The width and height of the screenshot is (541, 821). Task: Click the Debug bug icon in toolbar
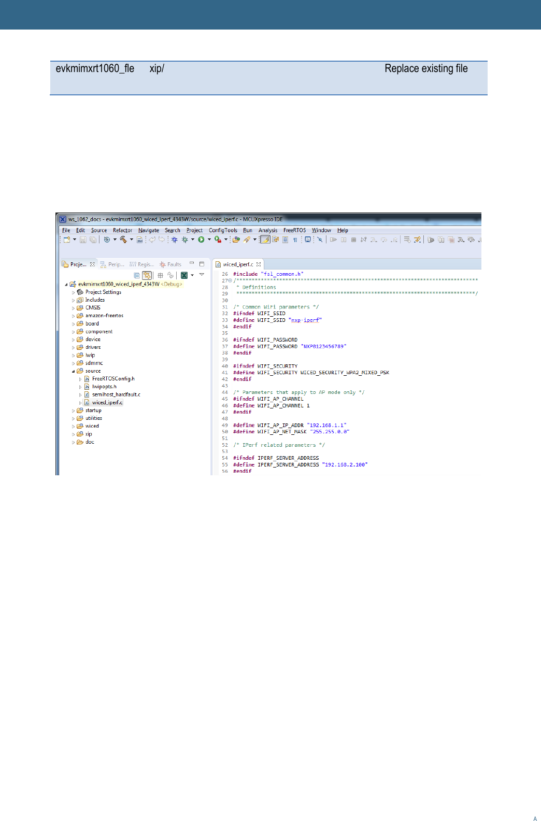pos(184,239)
